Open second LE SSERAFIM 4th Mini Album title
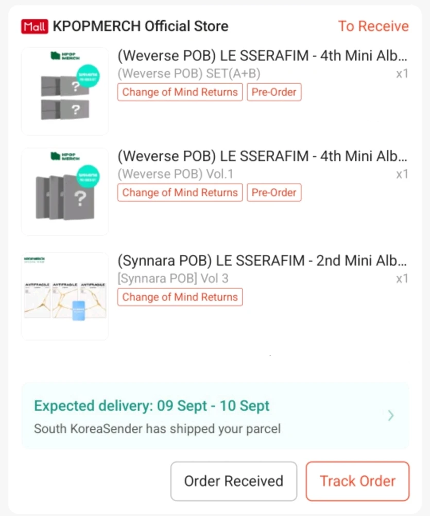 [262, 156]
